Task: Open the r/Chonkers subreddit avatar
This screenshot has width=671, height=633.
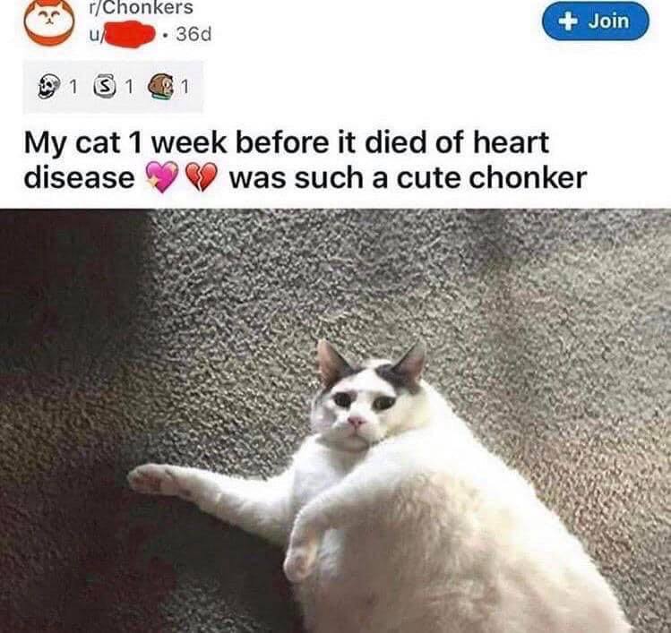Action: (48, 21)
